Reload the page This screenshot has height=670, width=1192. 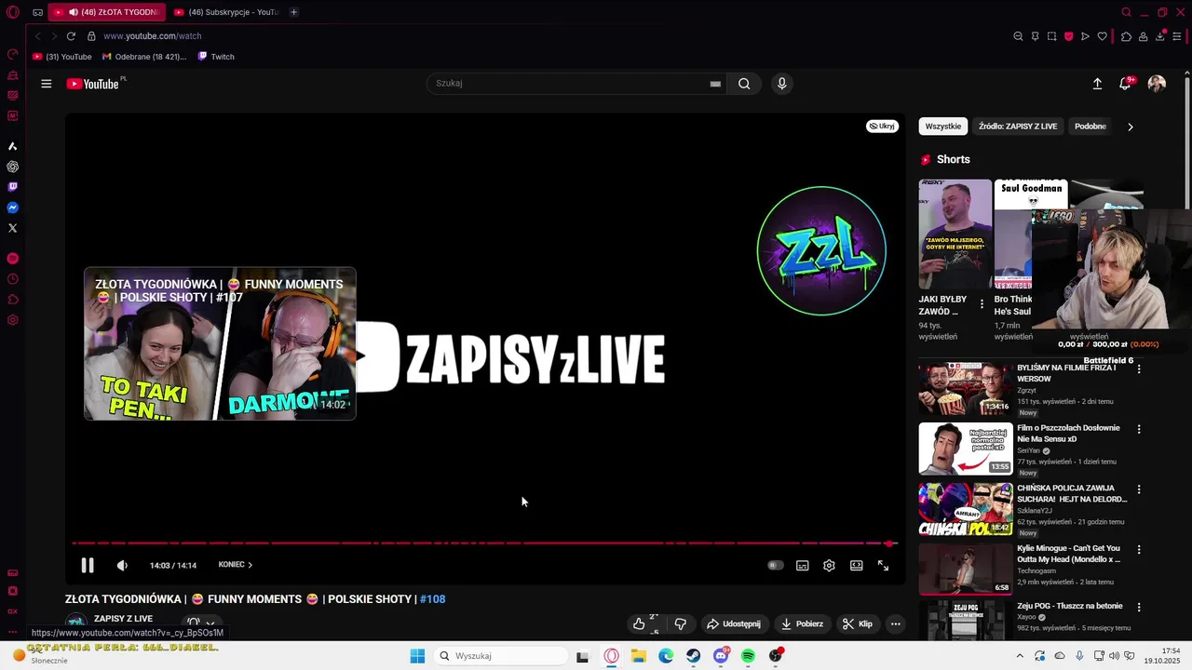71,36
